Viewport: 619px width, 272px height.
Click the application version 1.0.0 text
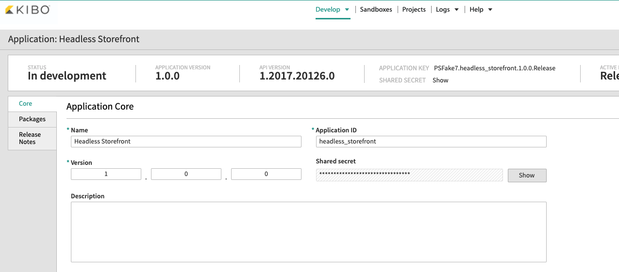coord(167,76)
